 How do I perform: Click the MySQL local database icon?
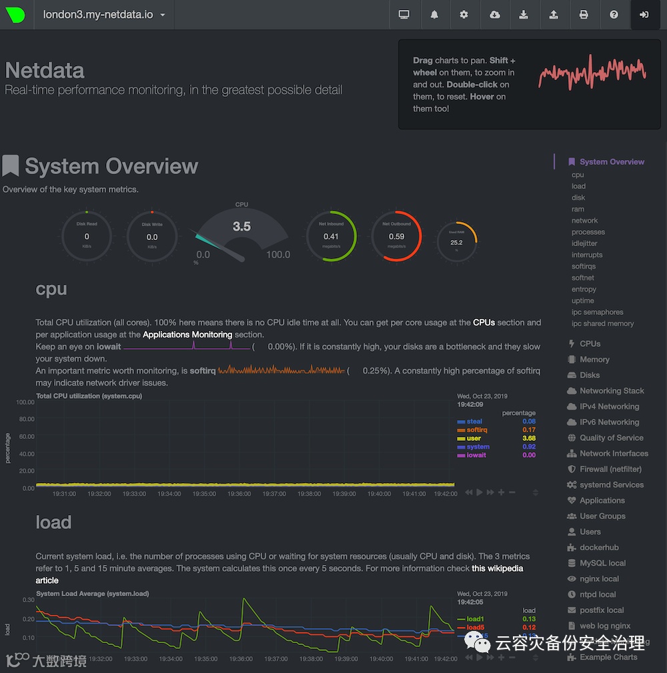pos(572,563)
